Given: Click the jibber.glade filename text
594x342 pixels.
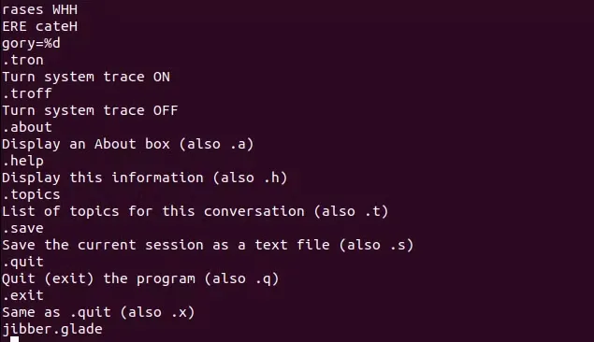Looking at the screenshot, I should [x=52, y=329].
